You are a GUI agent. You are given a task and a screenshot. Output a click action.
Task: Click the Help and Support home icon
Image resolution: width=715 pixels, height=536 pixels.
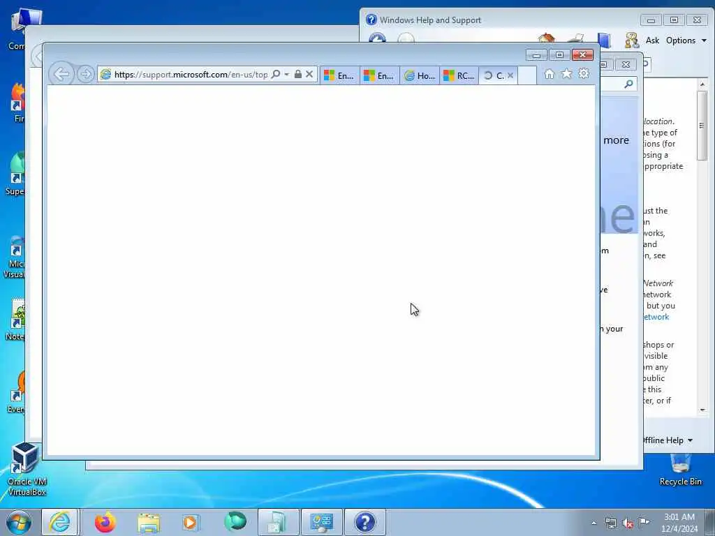(x=546, y=39)
